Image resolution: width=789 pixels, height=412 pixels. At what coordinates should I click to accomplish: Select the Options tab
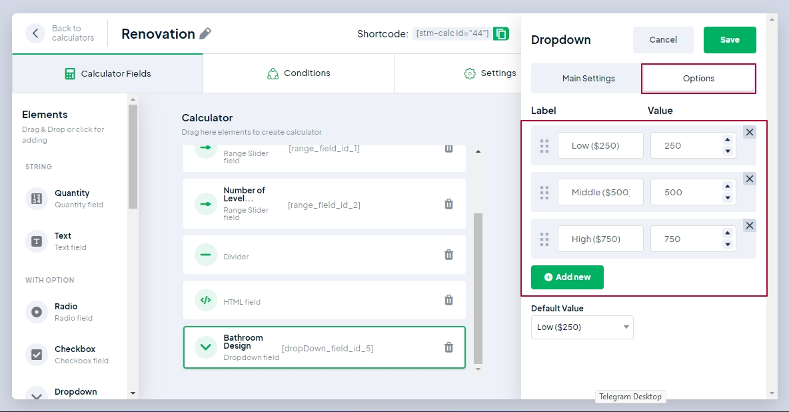tap(698, 79)
